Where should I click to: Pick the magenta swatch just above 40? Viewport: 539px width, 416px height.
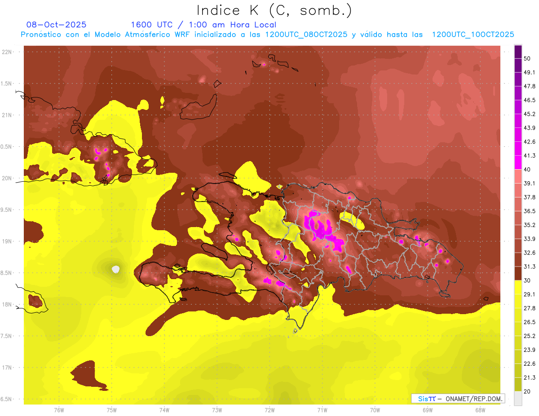pyautogui.click(x=518, y=162)
